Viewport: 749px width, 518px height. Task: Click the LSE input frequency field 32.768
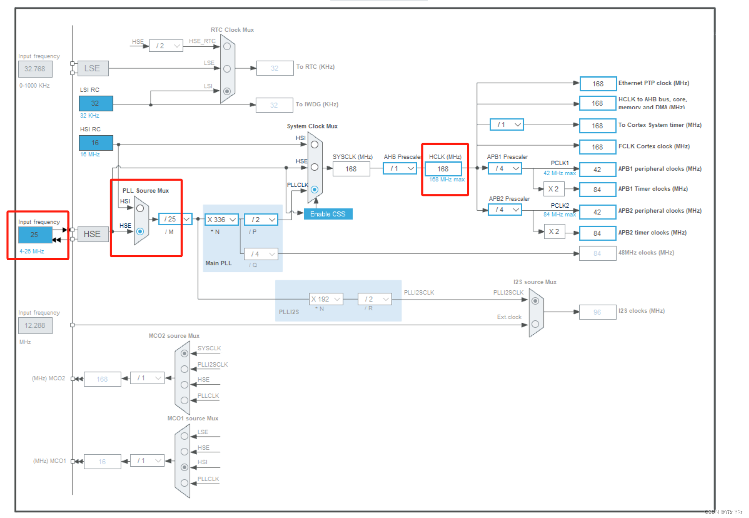tap(35, 69)
